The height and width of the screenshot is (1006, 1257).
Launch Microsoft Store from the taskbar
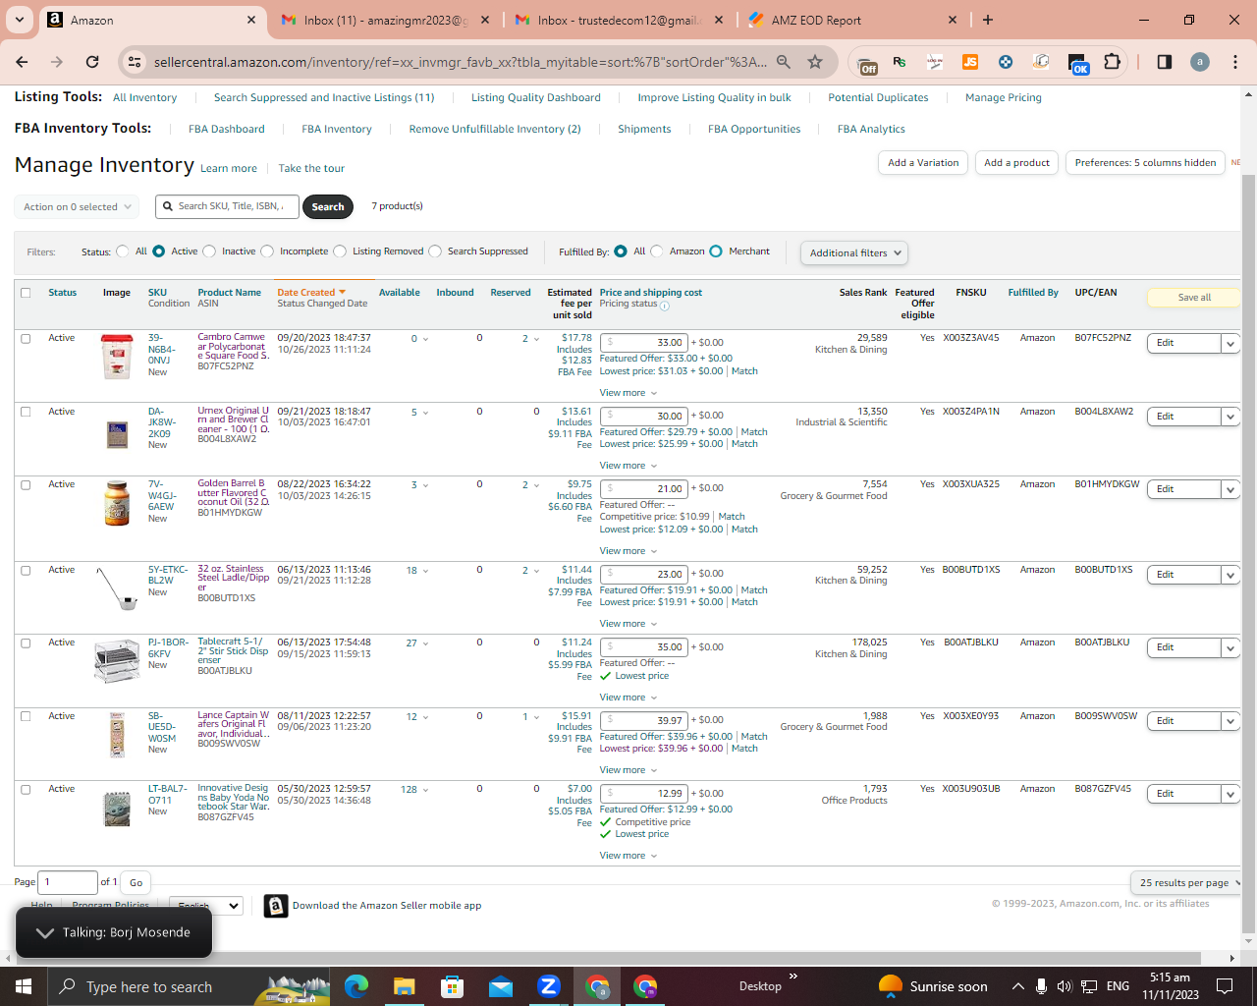click(453, 986)
